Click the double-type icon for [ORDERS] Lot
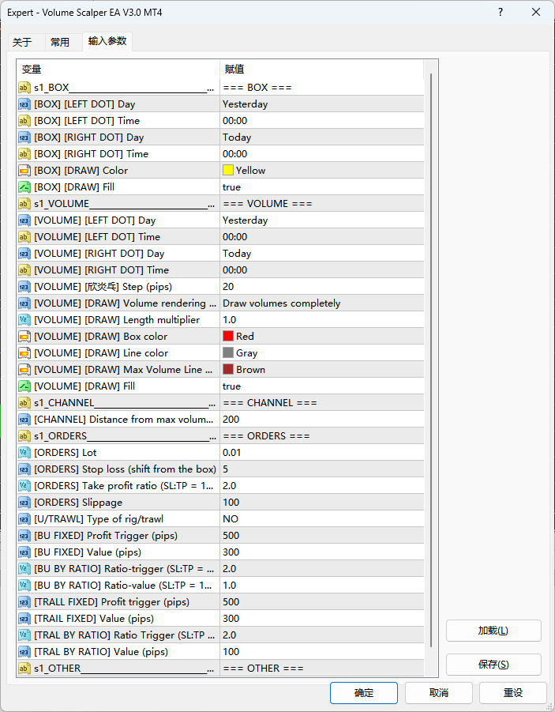Viewport: 555px width, 712px height. tap(24, 452)
